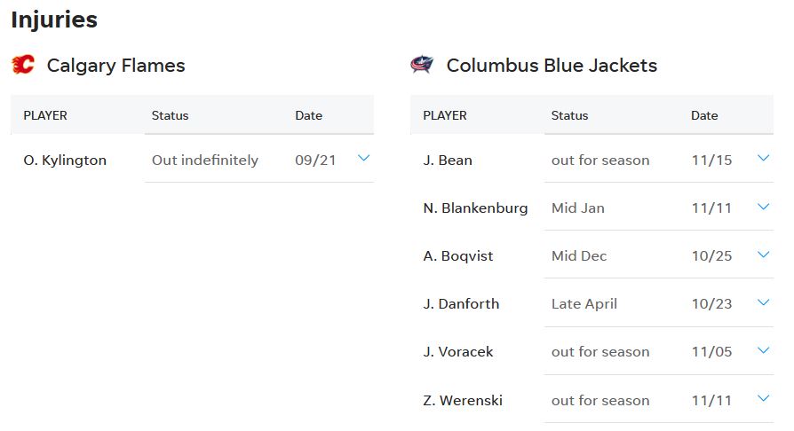Screen dimensions: 794x431
Task: Expand Z. Werenski injury row chevron
Action: pyautogui.click(x=763, y=398)
